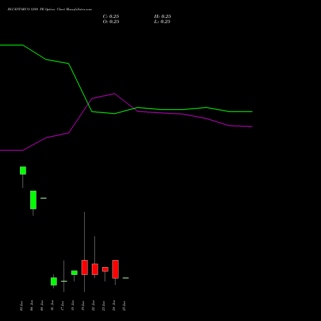This screenshot has height=321, width=321.
Task: Select the 25 Jun date label
Action: tap(124, 306)
